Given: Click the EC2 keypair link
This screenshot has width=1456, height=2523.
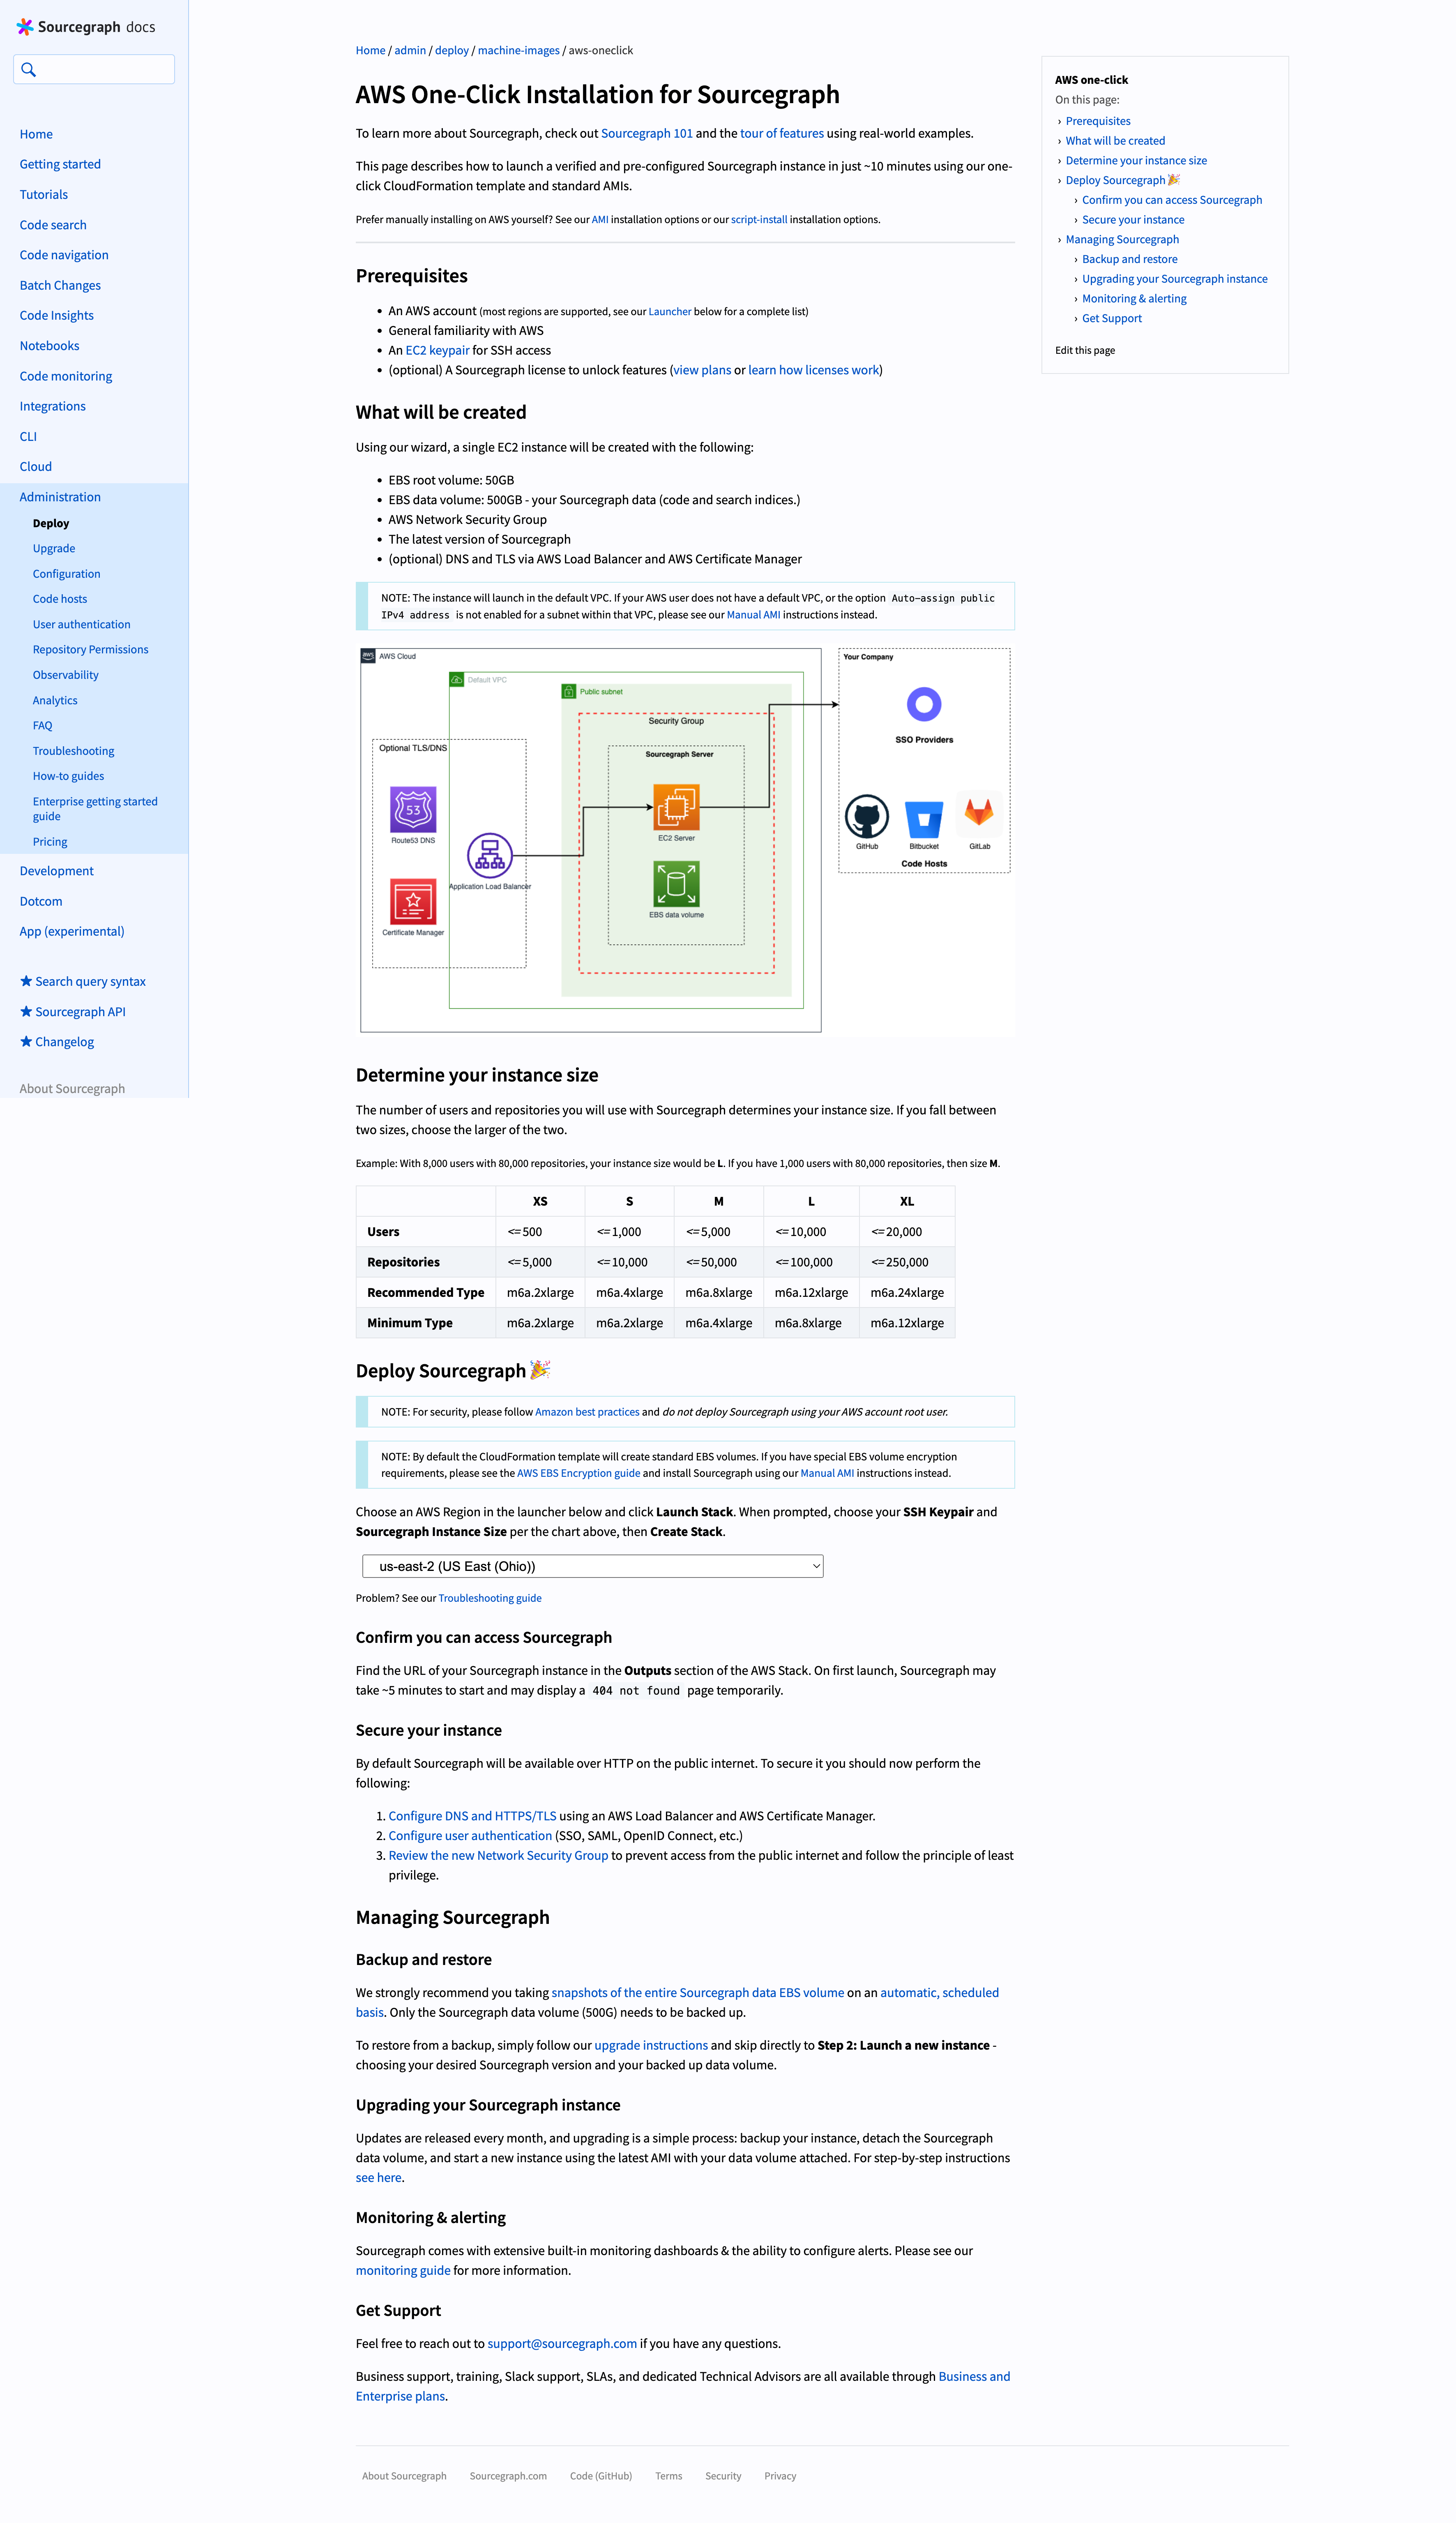Looking at the screenshot, I should coord(437,350).
